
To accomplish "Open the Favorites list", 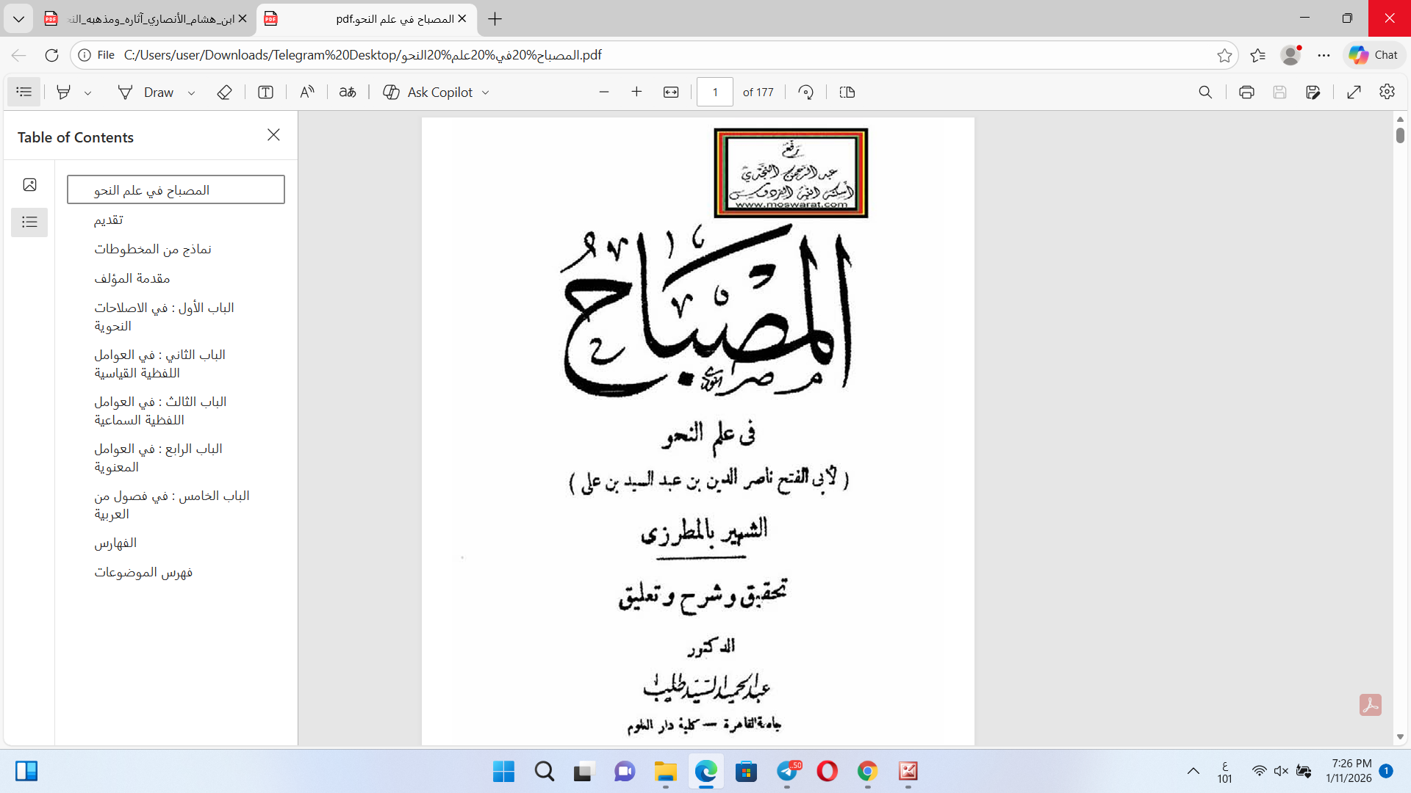I will [x=1257, y=55].
